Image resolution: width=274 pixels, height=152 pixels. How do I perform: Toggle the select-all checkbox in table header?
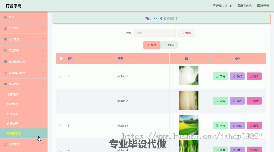tap(61, 59)
